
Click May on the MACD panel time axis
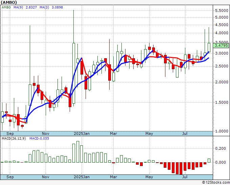149,177
